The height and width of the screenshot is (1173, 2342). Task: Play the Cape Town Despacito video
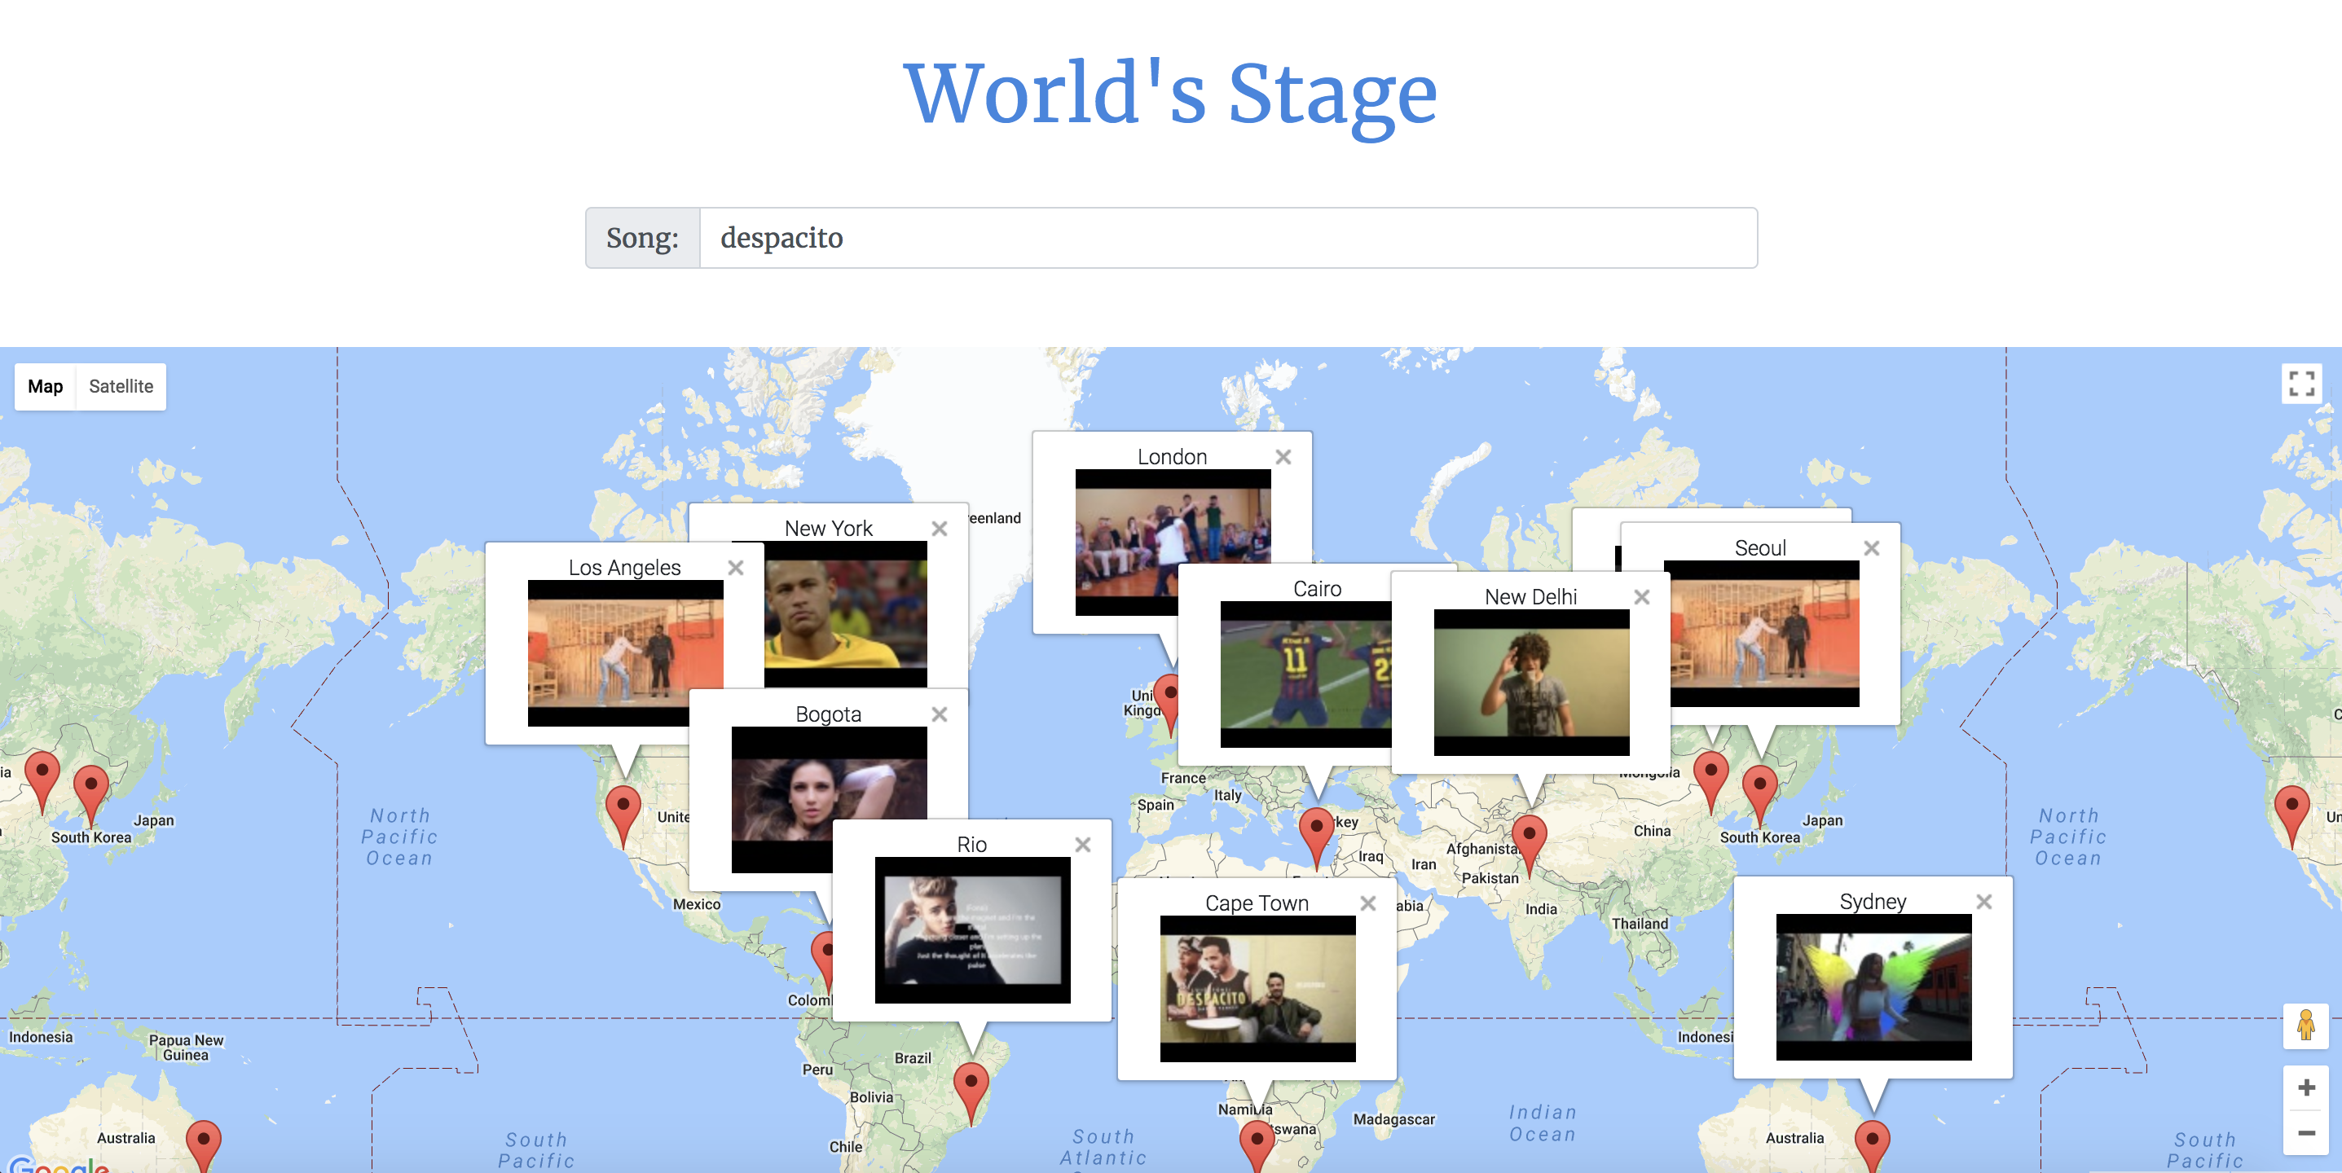coord(1257,989)
